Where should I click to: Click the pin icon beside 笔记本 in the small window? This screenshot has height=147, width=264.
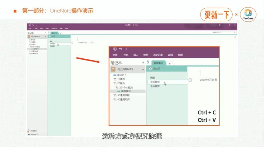point(46,33)
